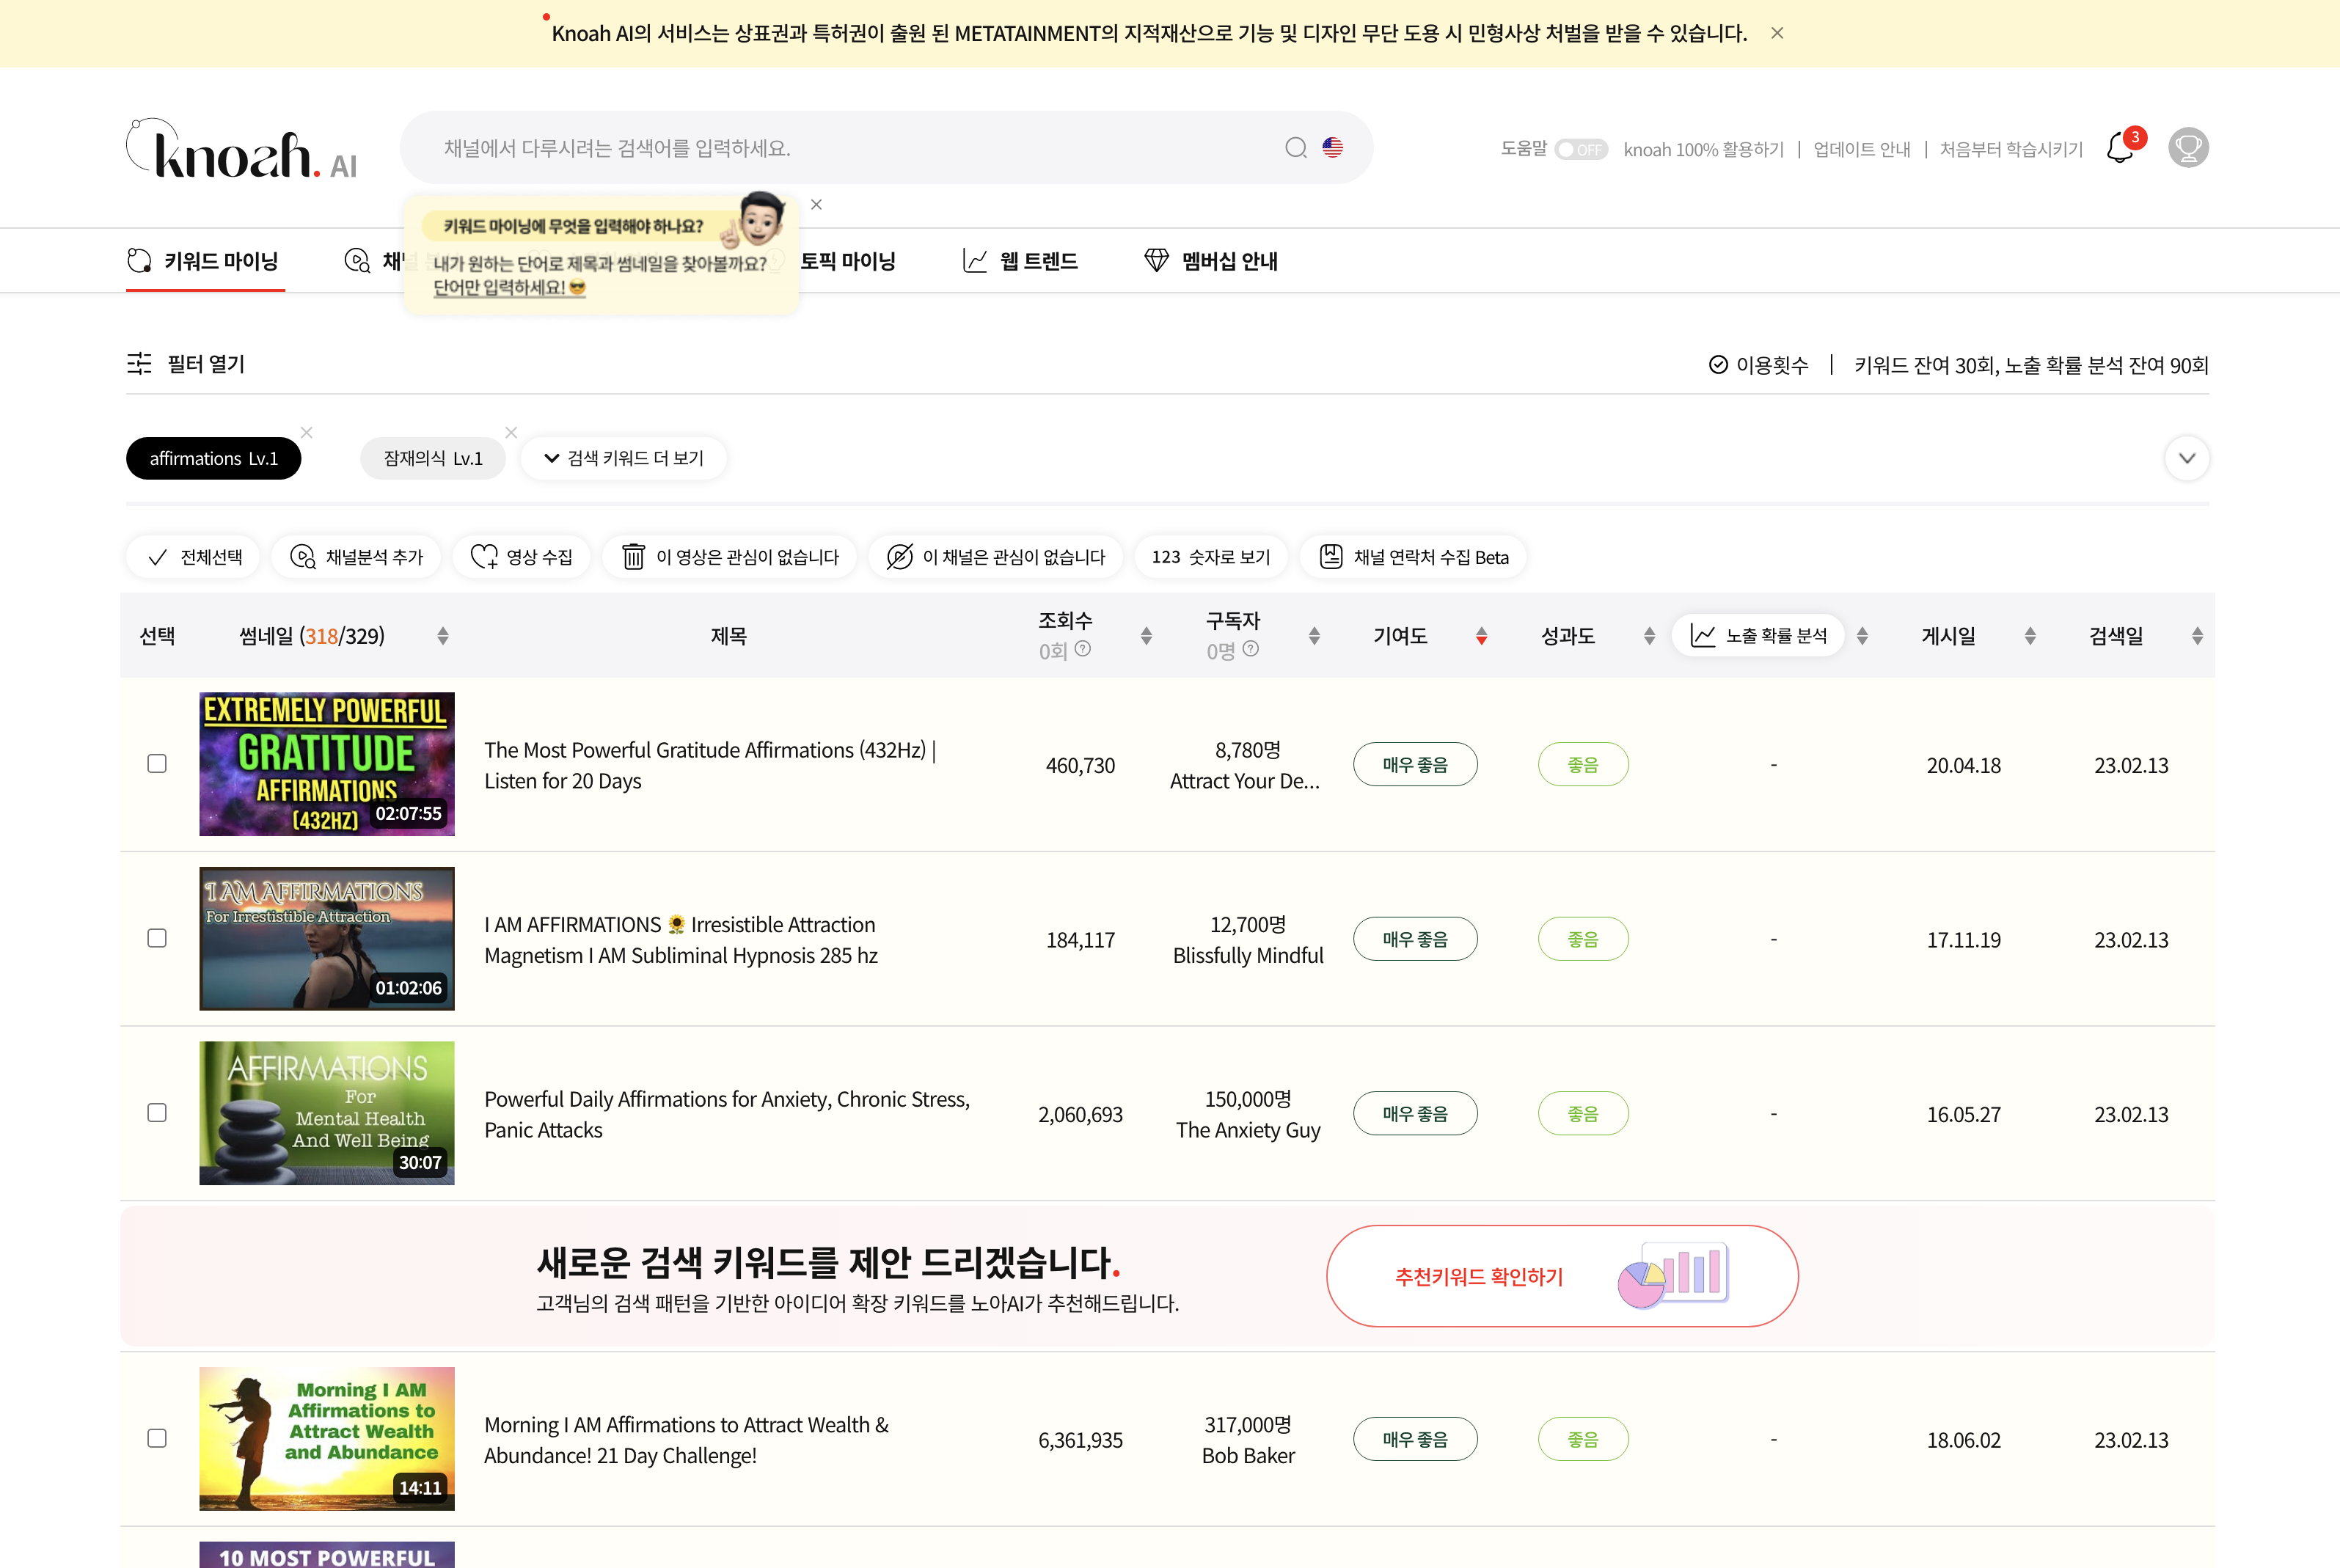Open the Morning I AM Affirmations thumbnail
The height and width of the screenshot is (1568, 2340).
(327, 1438)
